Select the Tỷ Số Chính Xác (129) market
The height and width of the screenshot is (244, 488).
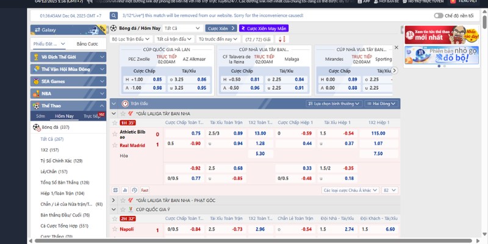click(x=62, y=160)
